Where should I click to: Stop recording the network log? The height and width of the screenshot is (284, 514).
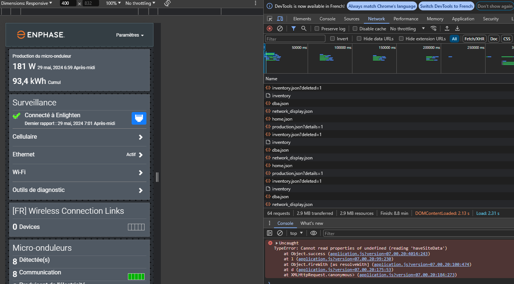(x=270, y=28)
